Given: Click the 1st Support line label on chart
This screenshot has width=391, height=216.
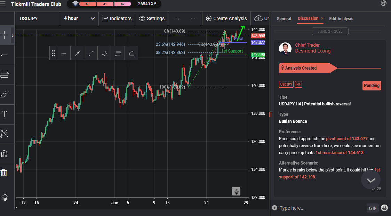Looking at the screenshot, I should pos(232,51).
